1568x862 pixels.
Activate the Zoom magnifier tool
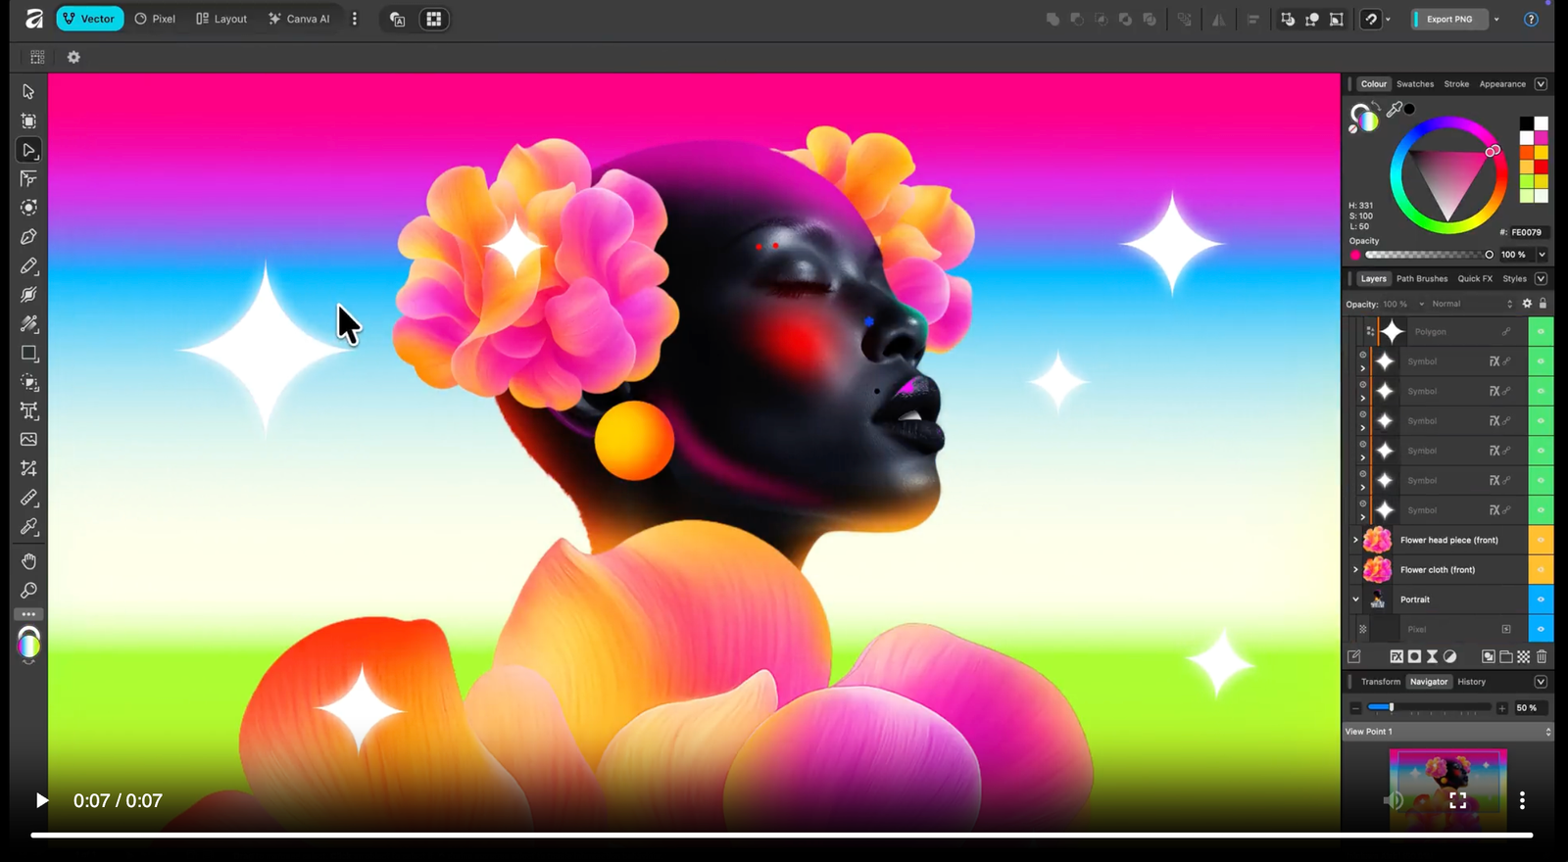point(28,591)
